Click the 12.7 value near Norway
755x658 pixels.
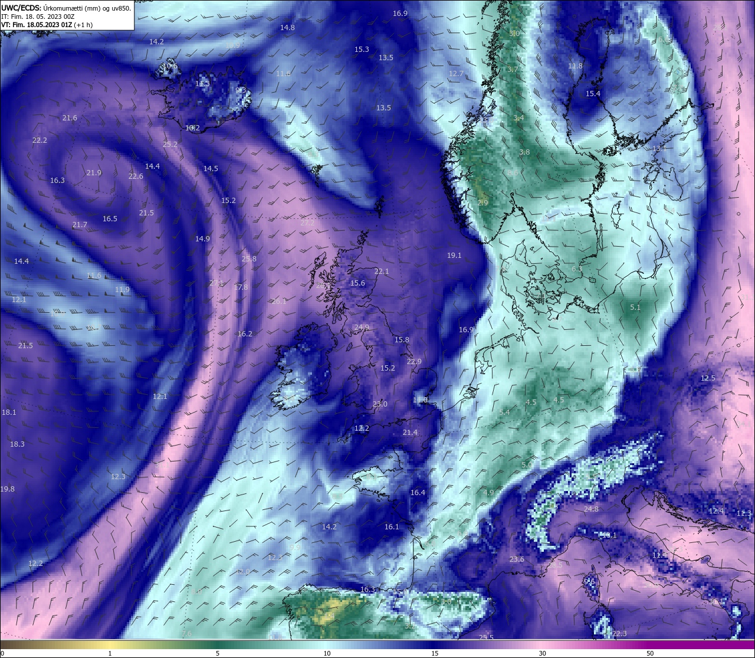pos(456,74)
